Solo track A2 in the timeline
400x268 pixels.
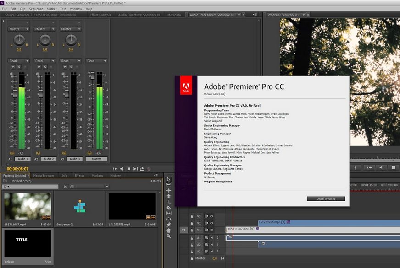point(217,245)
